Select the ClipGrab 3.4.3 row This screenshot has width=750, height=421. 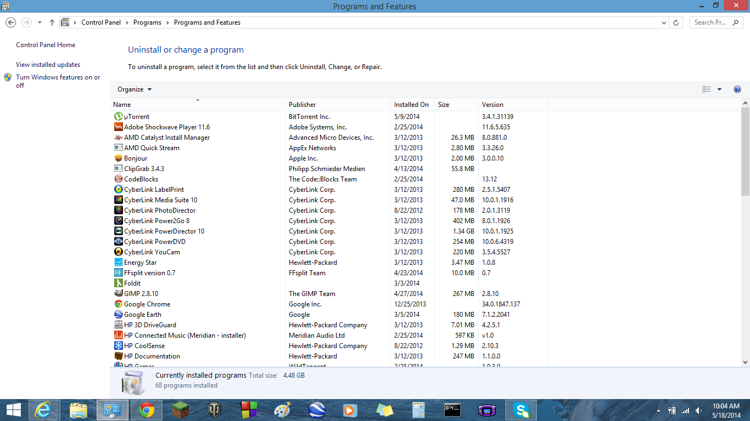(329, 168)
